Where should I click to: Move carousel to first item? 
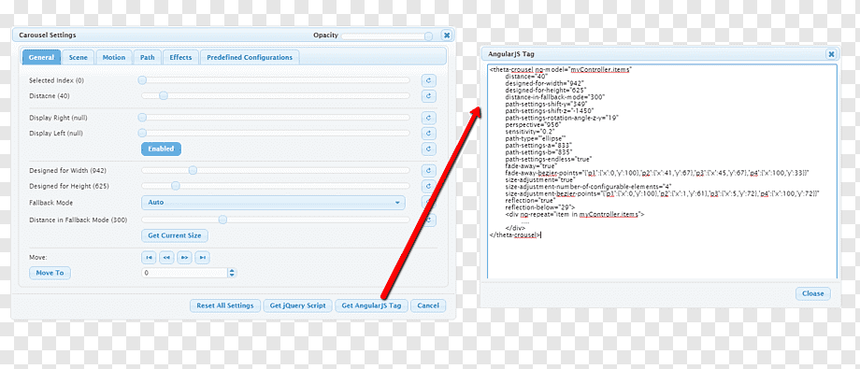pyautogui.click(x=149, y=257)
